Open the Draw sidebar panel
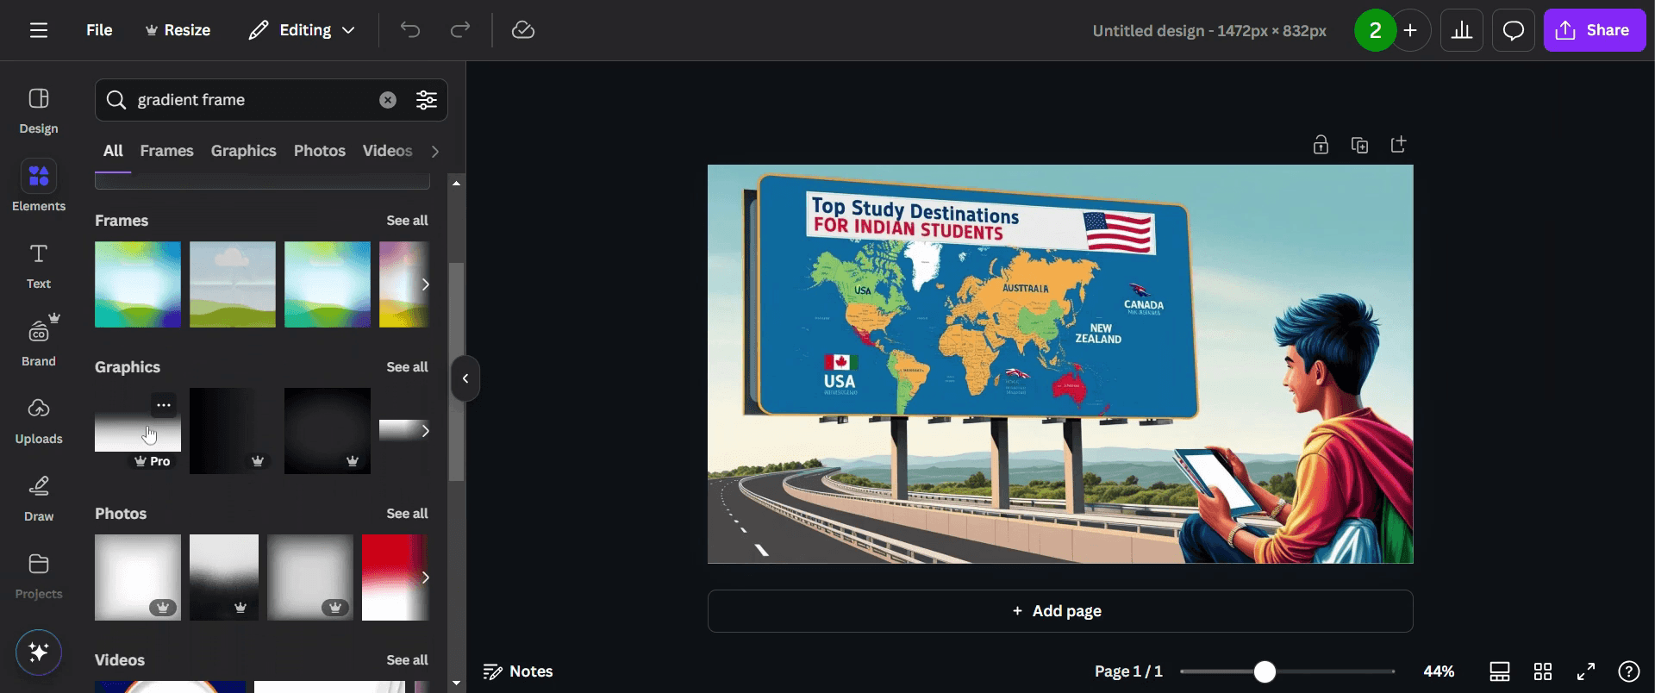Viewport: 1655px width, 693px height. (39, 498)
